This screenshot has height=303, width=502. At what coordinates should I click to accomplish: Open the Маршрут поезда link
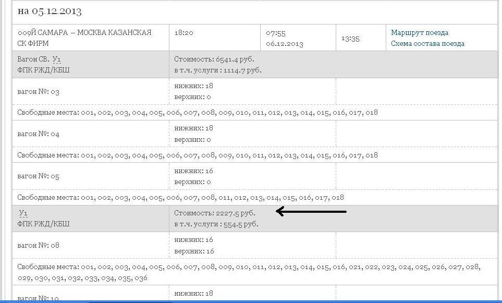420,32
